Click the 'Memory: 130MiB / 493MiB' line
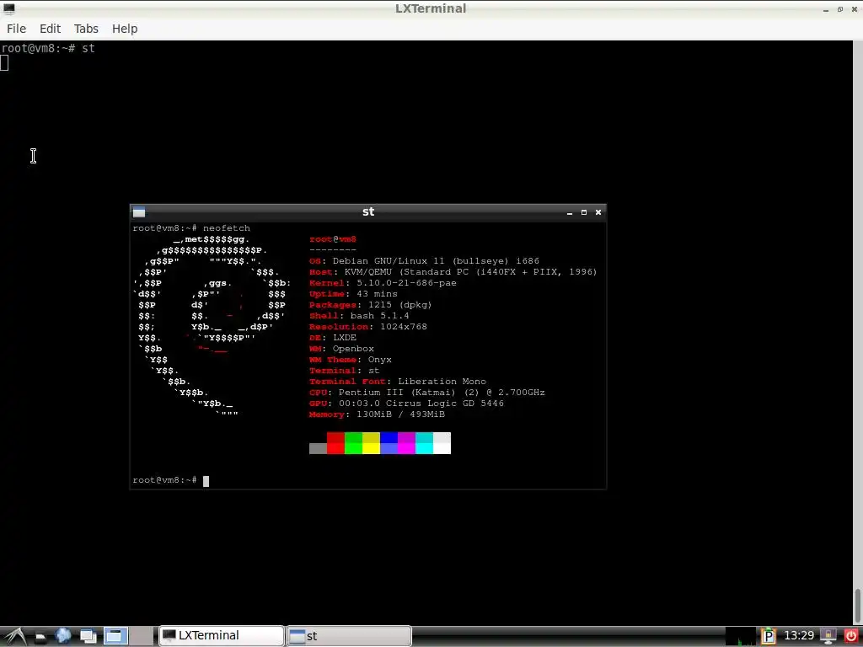The width and height of the screenshot is (863, 647). pyautogui.click(x=377, y=414)
